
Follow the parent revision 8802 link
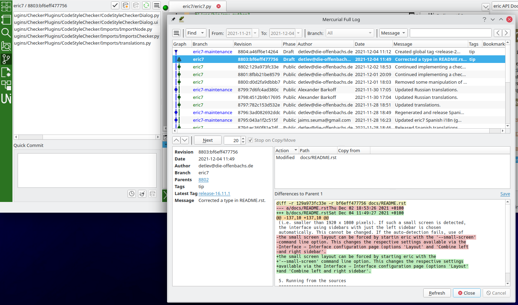tap(203, 180)
